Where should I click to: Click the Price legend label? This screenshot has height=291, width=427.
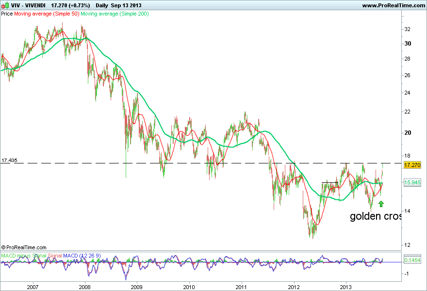[x=7, y=14]
